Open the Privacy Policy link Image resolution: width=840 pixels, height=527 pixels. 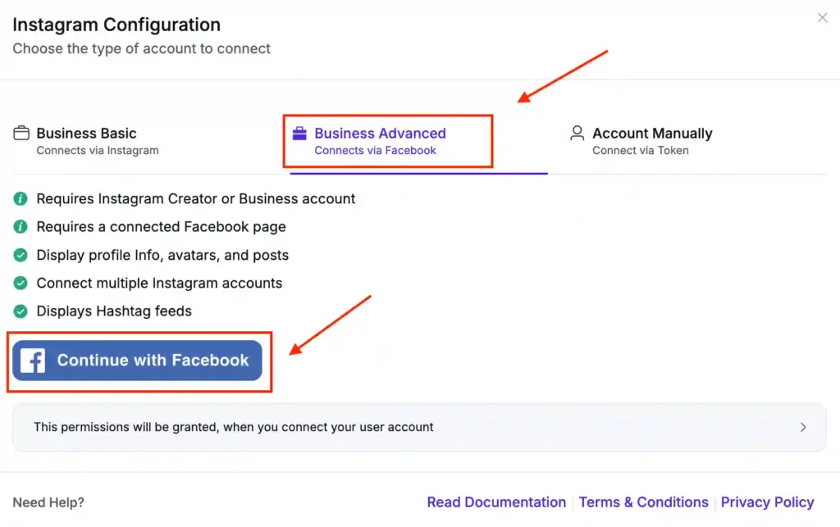[x=768, y=502]
